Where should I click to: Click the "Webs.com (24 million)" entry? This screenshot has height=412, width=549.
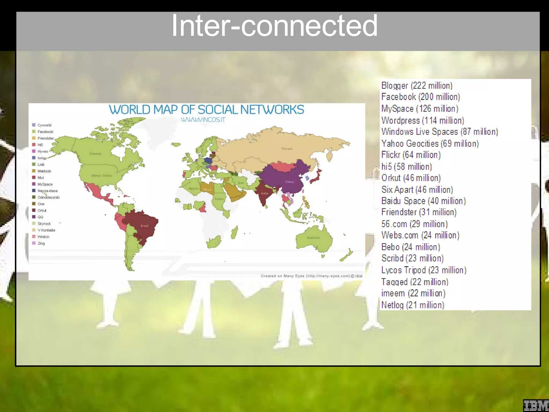coord(420,235)
